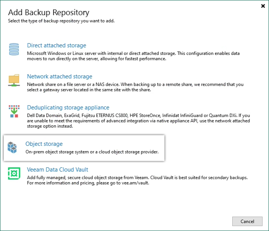Click the 'On-prem object storage system' description
Image resolution: width=269 pixels, height=231 pixels.
(92, 152)
